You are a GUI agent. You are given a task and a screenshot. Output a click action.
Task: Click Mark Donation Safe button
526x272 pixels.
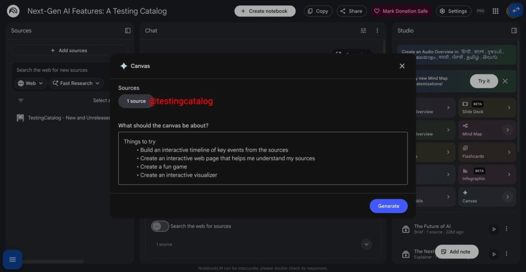click(401, 11)
